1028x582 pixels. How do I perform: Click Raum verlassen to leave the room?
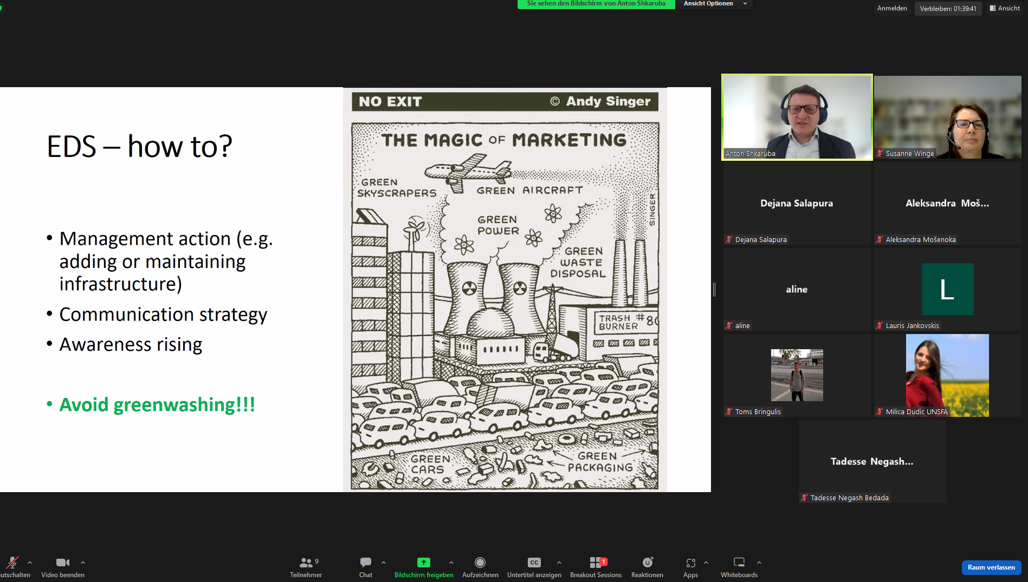point(991,567)
